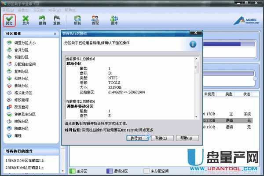Click the 类型 column header
Screen dimensions: 264x176
click(x=229, y=94)
